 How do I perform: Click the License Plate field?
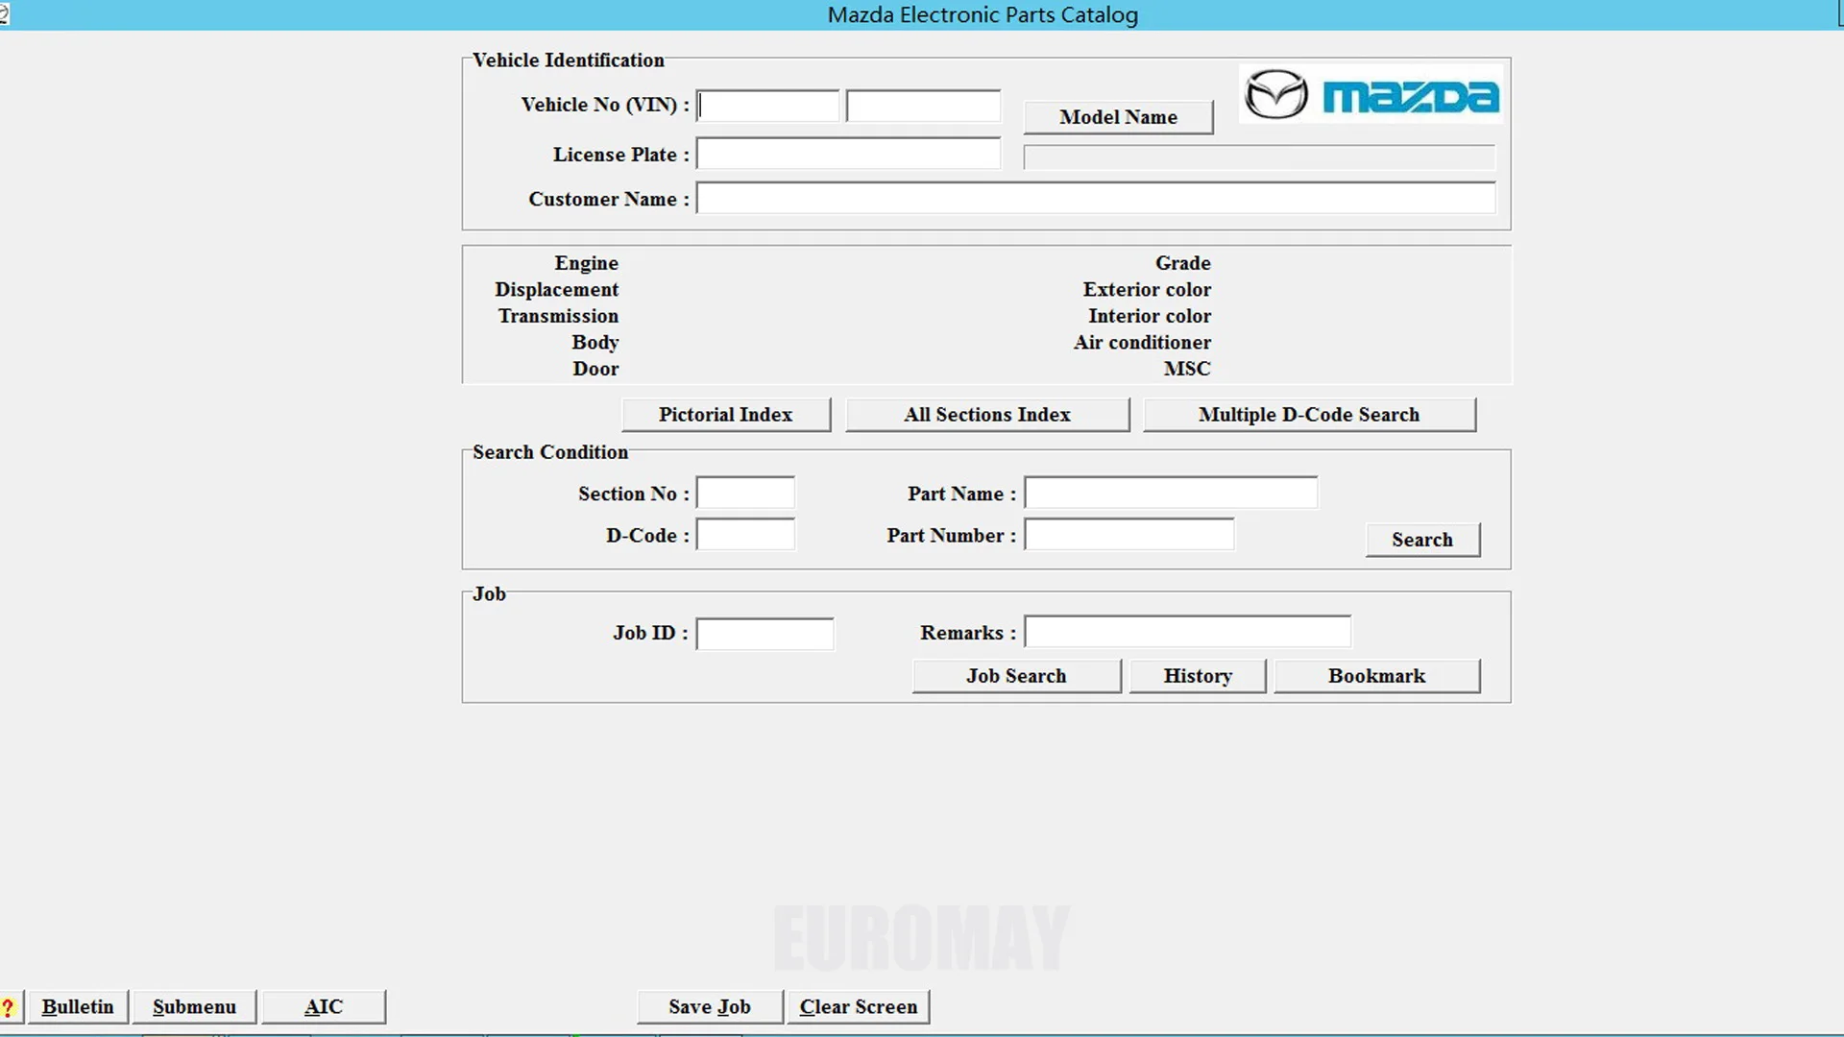coord(848,154)
